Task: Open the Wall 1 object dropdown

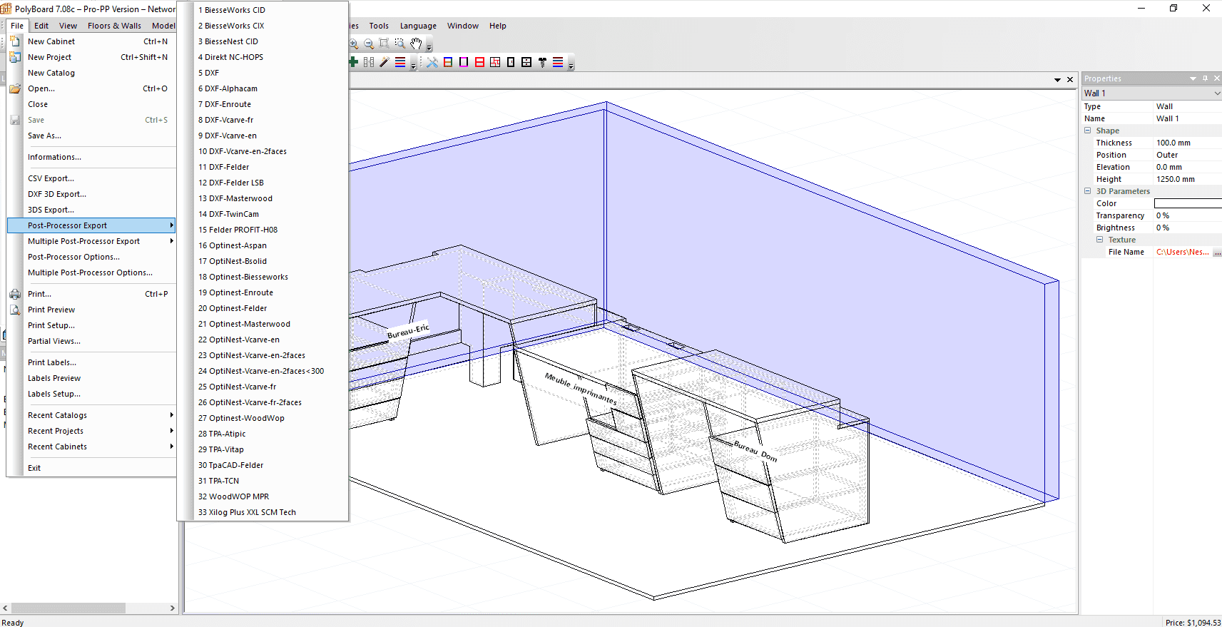Action: pyautogui.click(x=1217, y=93)
